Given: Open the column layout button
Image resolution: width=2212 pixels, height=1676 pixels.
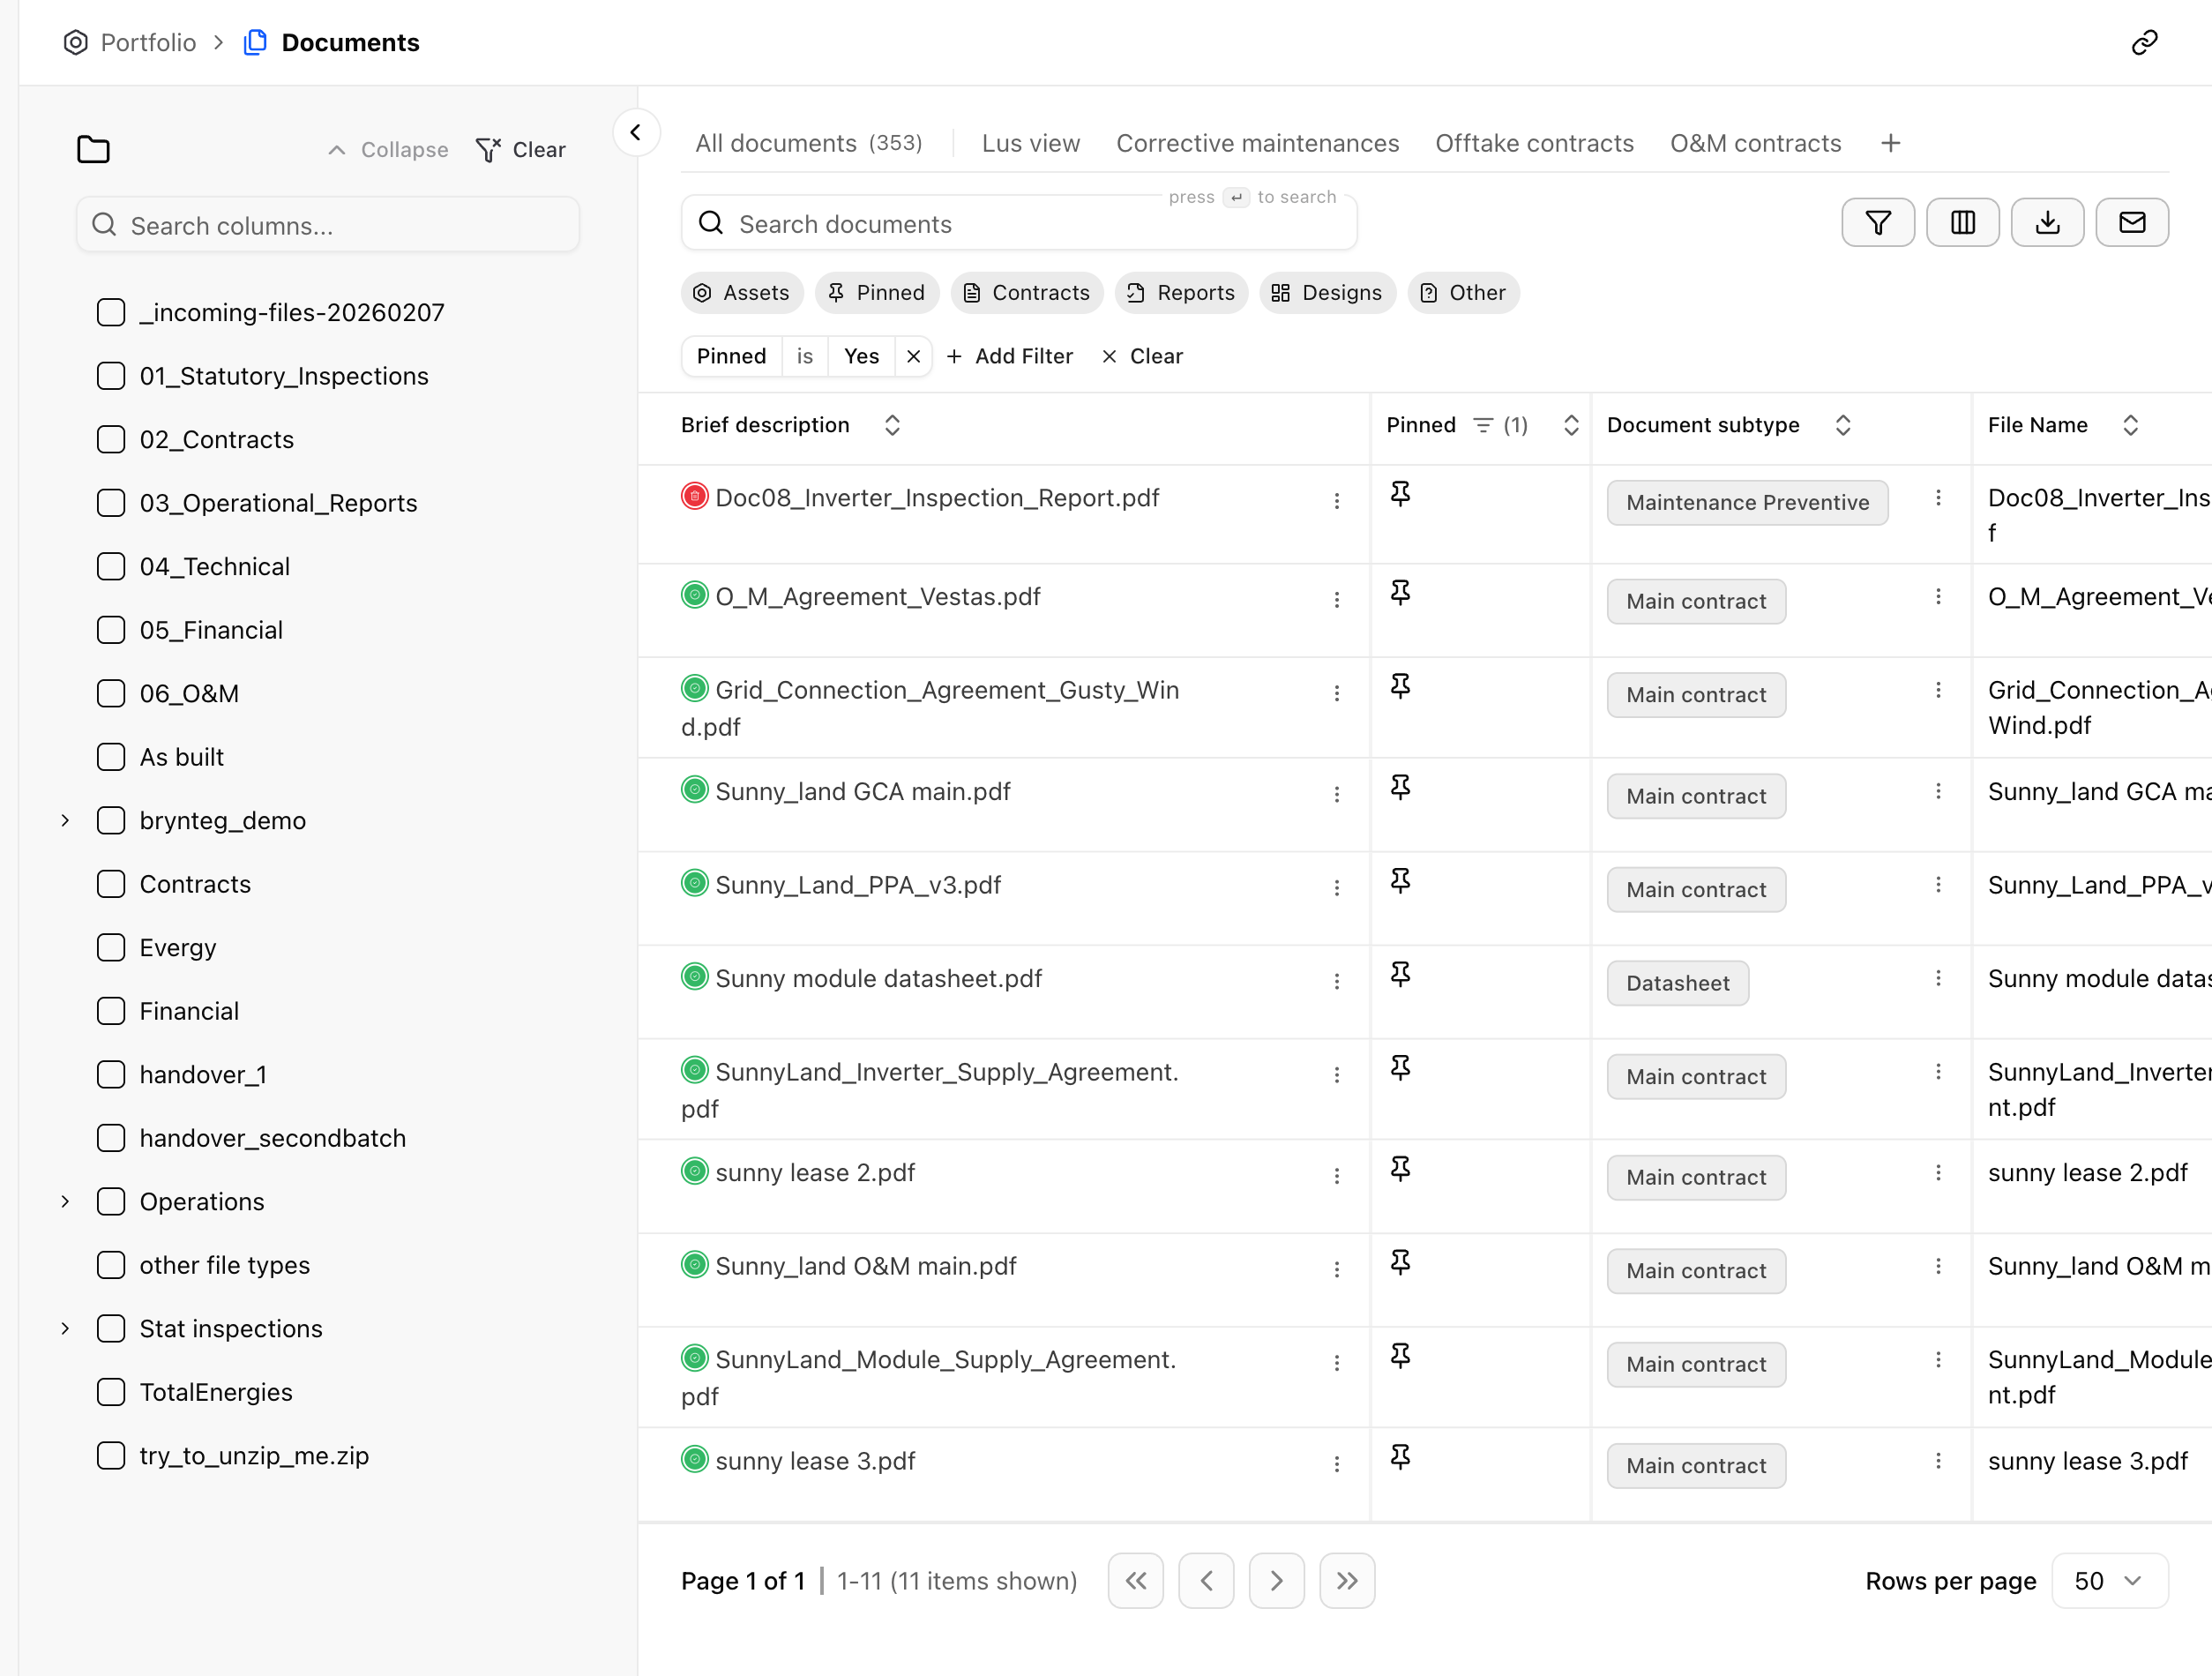Looking at the screenshot, I should [x=1962, y=222].
